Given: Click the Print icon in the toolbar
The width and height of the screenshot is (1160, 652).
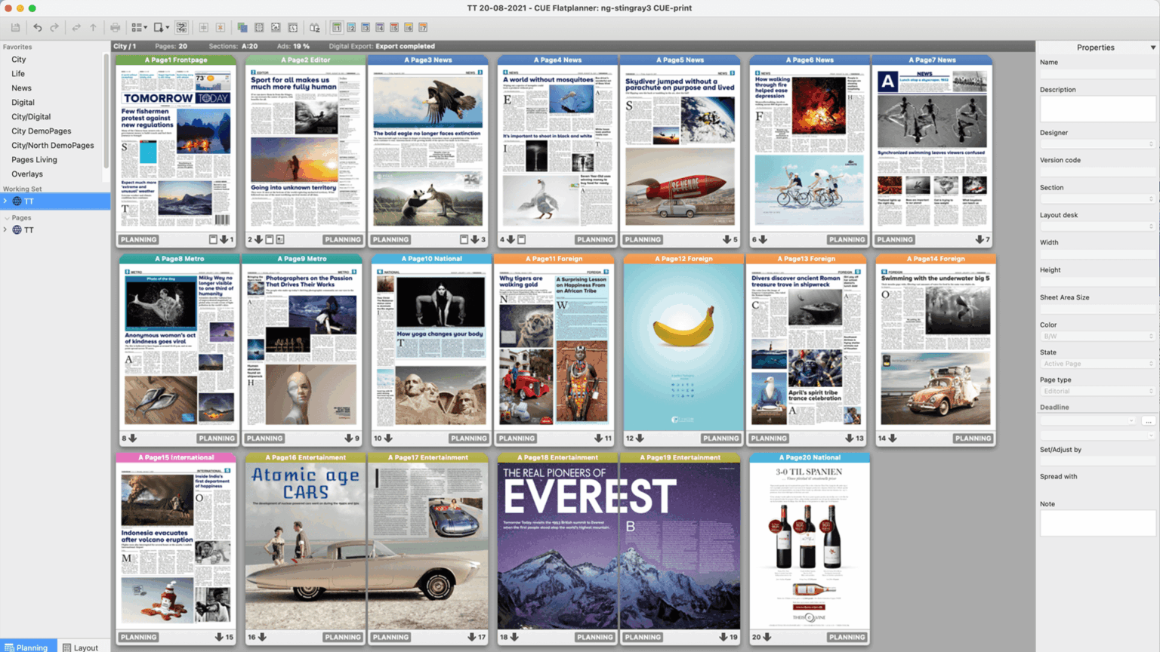Looking at the screenshot, I should tap(115, 27).
